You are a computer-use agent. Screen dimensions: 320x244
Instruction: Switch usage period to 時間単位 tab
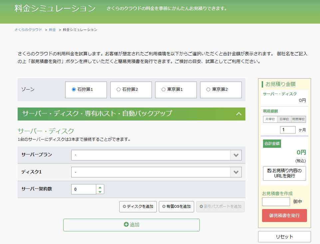[x=299, y=119]
